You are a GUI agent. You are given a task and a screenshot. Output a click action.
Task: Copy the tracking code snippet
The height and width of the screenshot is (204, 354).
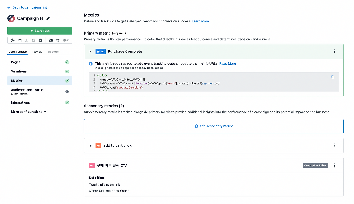coord(332,77)
